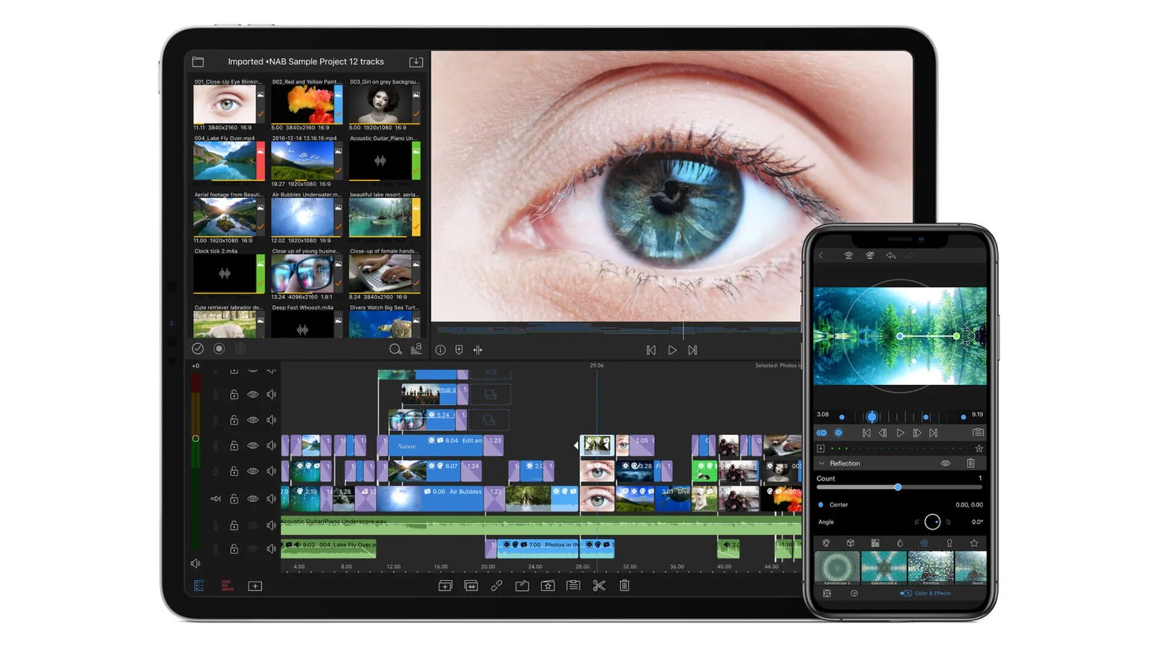Screen dimensions: 1158x651
Task: Click the Center parameter label
Action: (x=838, y=505)
